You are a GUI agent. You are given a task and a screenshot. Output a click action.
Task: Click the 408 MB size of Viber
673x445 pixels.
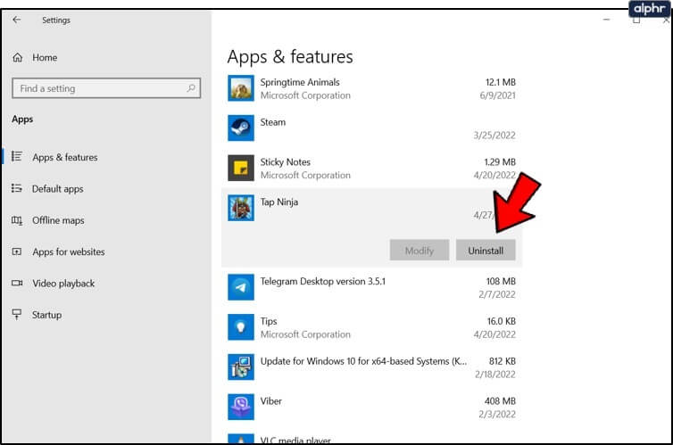(x=500, y=400)
